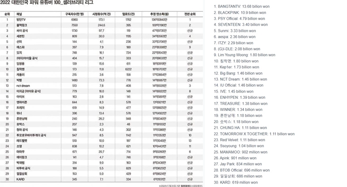Select the '싸이 공식' channel cell
The width and height of the screenshot is (347, 187).
pyautogui.click(x=22, y=31)
